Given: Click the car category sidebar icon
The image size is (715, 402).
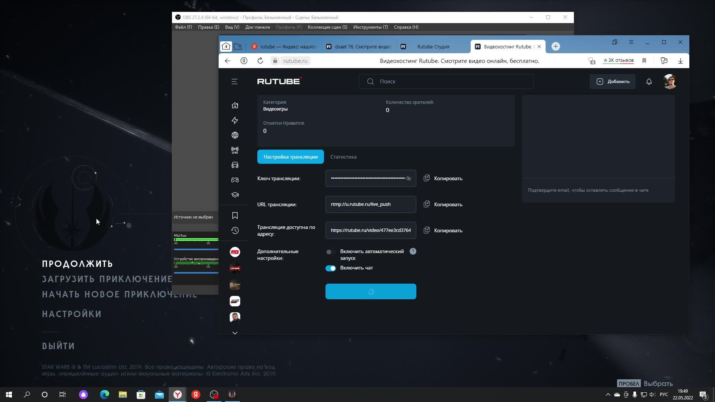Looking at the screenshot, I should coord(235,165).
